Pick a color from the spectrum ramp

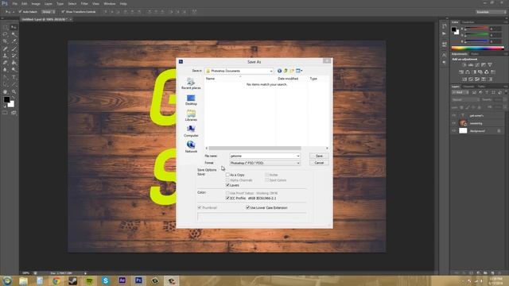point(477,48)
